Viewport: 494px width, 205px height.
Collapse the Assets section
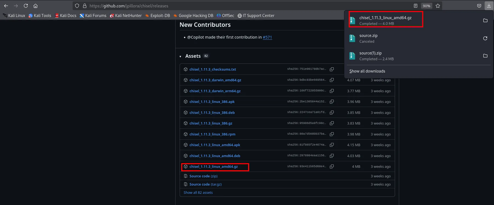[x=180, y=56]
